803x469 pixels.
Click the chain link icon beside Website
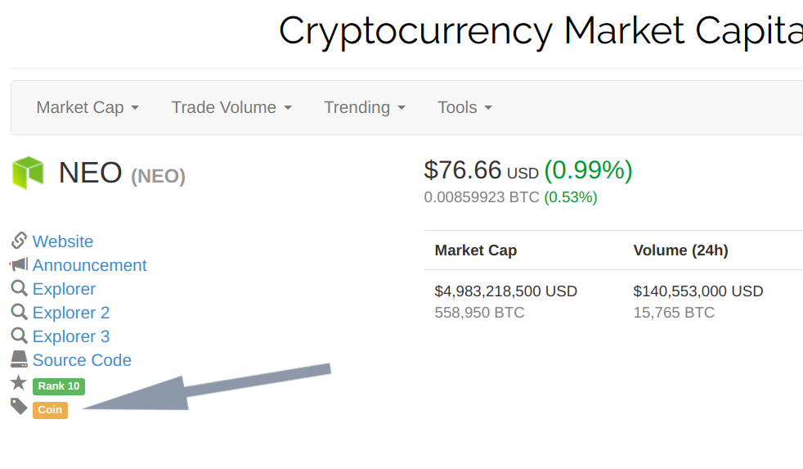tap(20, 241)
